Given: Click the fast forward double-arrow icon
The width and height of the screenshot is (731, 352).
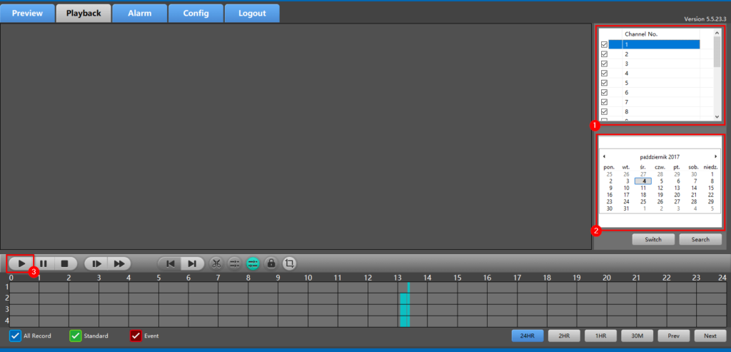Looking at the screenshot, I should pyautogui.click(x=120, y=263).
